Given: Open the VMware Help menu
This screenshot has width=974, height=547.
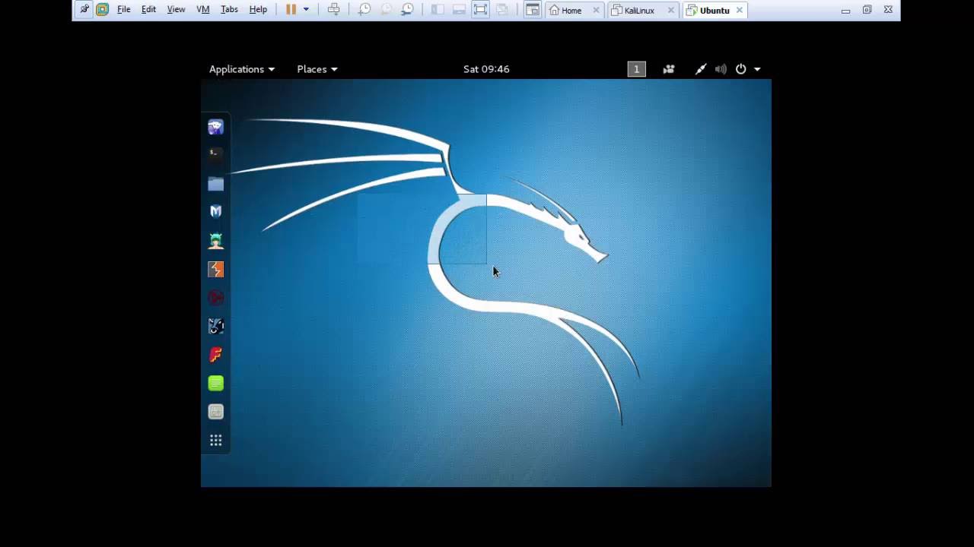Looking at the screenshot, I should [258, 10].
